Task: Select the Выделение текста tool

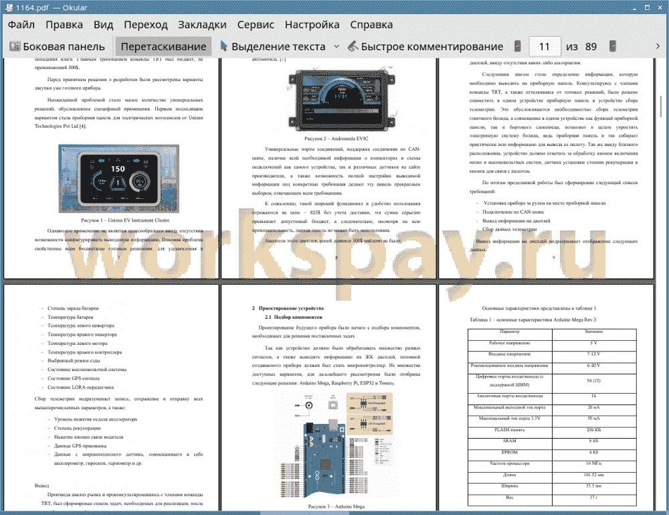Action: pos(273,46)
